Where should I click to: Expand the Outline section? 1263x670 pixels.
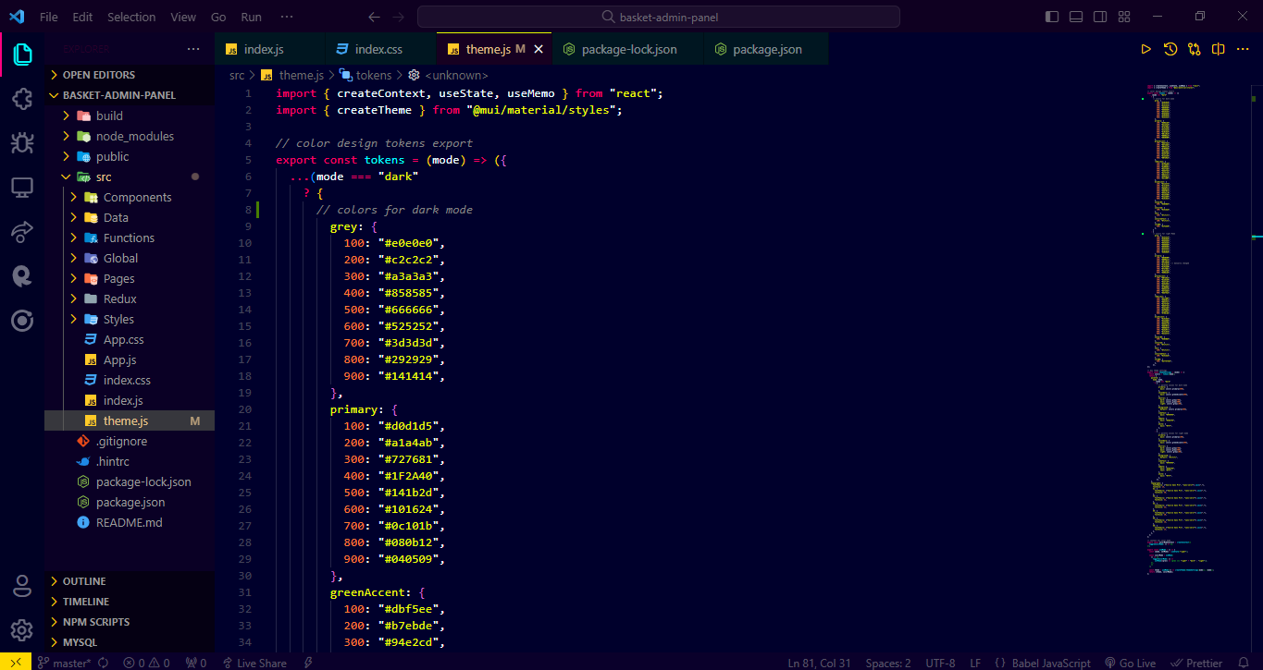point(130,581)
